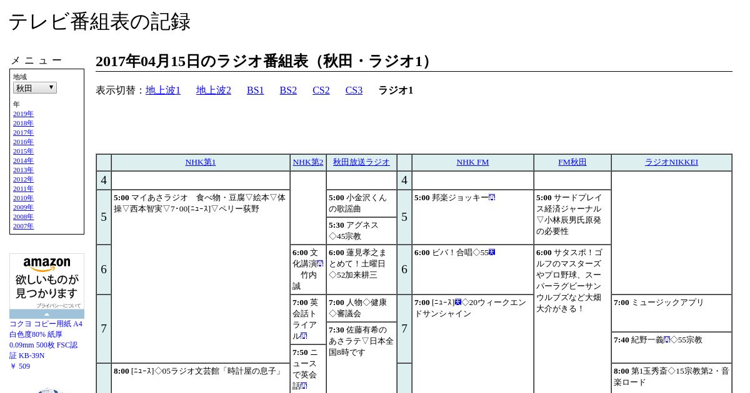Switch display to CS2
Screen dimensions: 750x393
(321, 90)
